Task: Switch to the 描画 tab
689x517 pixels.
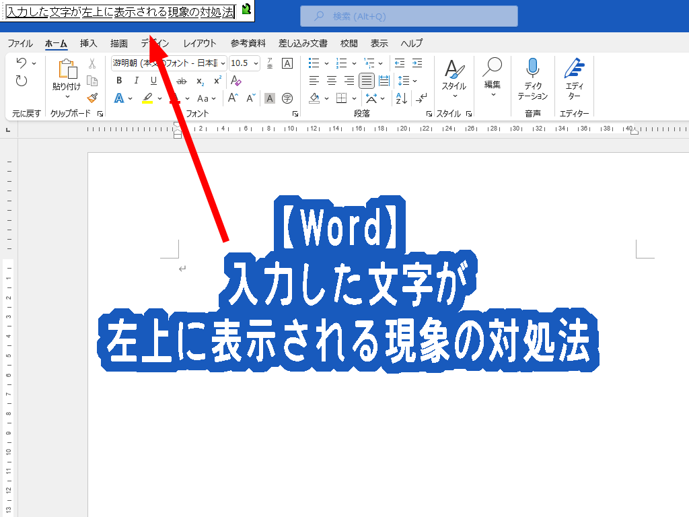Action: (x=118, y=43)
